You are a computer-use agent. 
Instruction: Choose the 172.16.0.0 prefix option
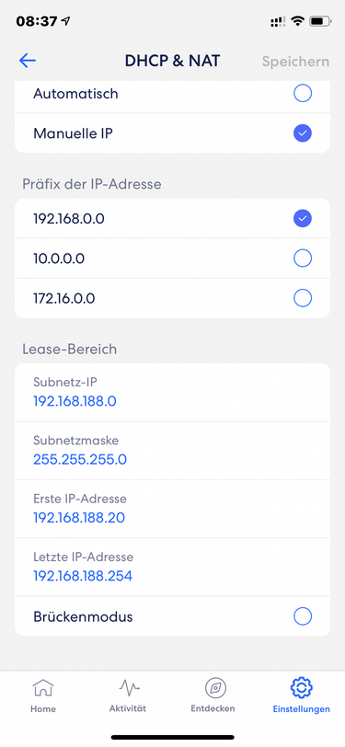[x=173, y=298]
